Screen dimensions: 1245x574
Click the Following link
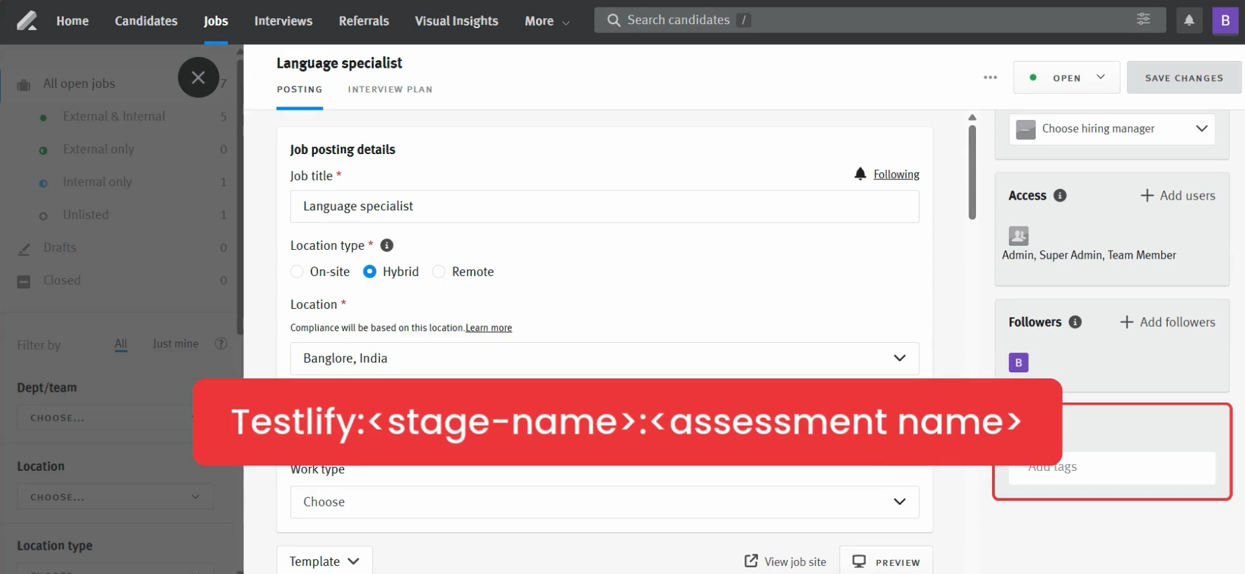point(896,174)
